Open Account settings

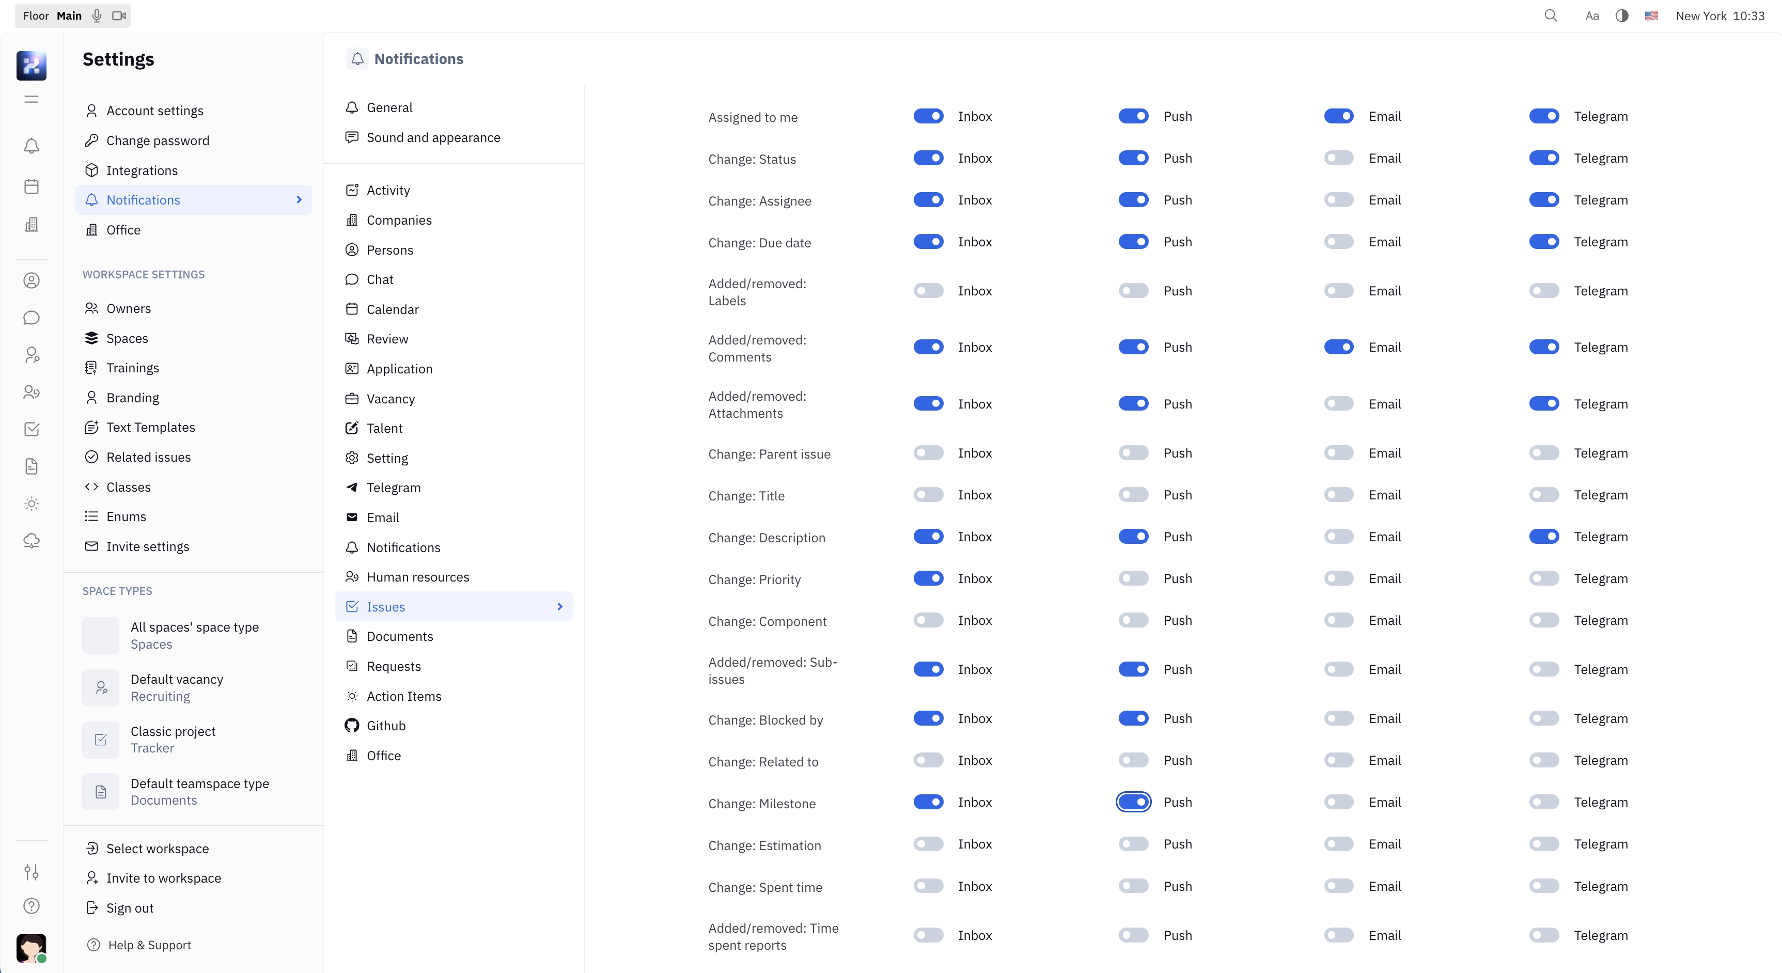(x=153, y=110)
